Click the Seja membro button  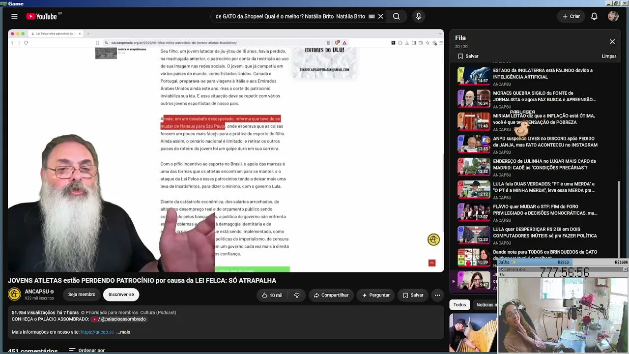[x=82, y=295]
